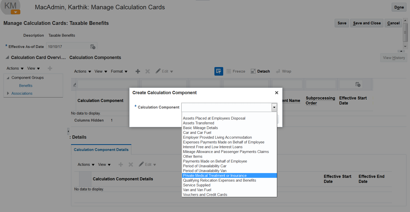
Task: Switch to Calculation Component Details tab
Action: 101,150
